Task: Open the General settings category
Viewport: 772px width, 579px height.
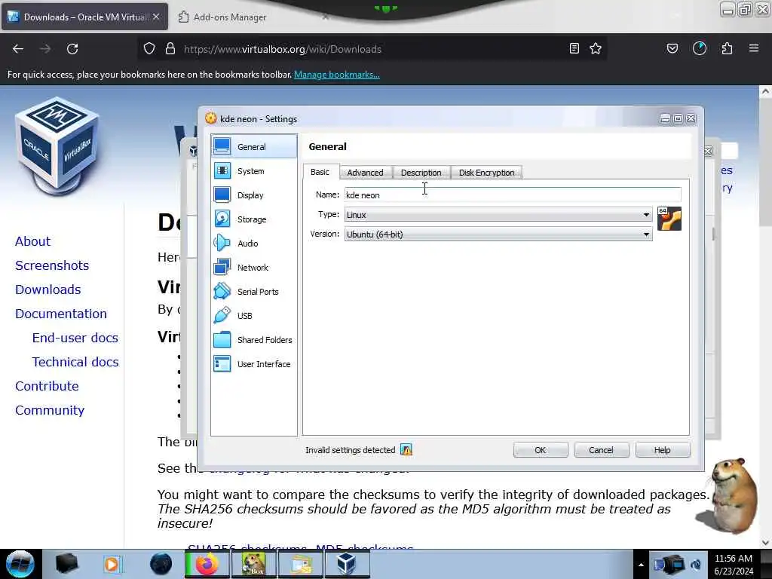Action: [253, 147]
